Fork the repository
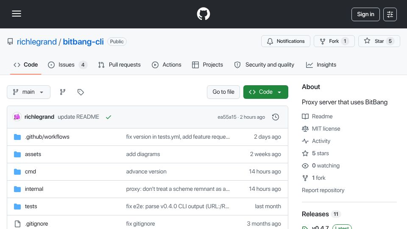 pos(334,41)
